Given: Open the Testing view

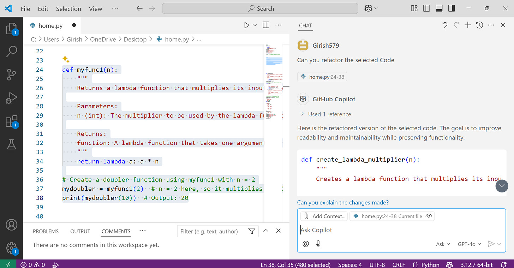Looking at the screenshot, I should [12, 144].
